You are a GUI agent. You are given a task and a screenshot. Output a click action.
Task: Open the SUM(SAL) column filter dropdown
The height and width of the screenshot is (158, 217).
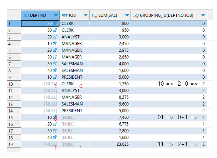(127, 15)
